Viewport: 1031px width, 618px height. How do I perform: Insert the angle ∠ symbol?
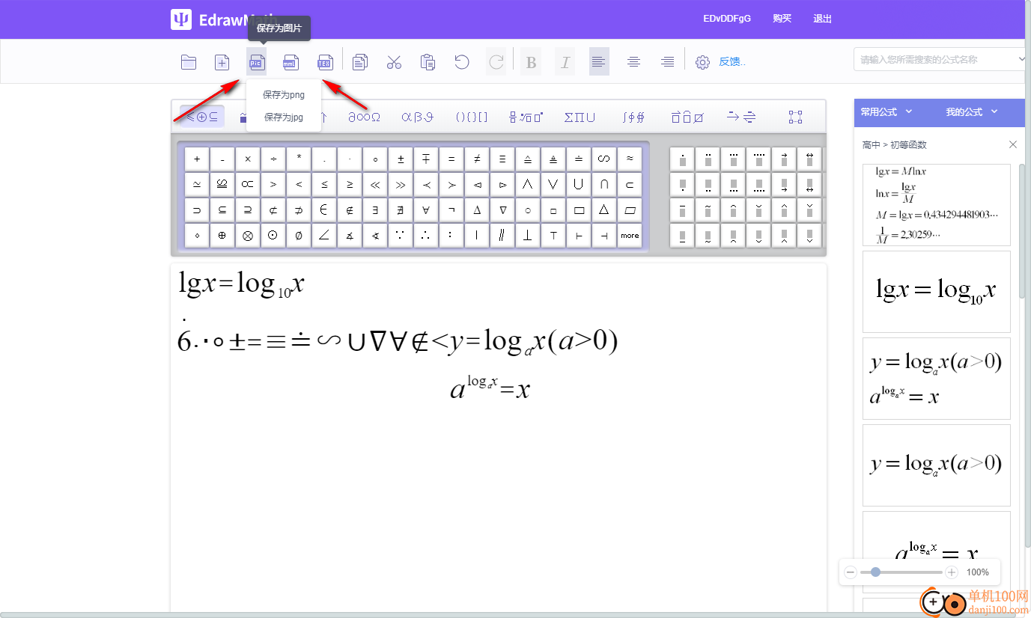tap(324, 235)
